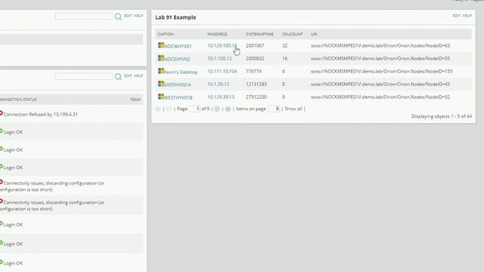Go to the next page of Lab 91 results

point(217,109)
